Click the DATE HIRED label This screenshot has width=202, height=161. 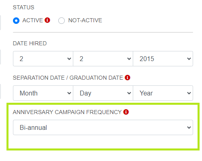pyautogui.click(x=30, y=43)
